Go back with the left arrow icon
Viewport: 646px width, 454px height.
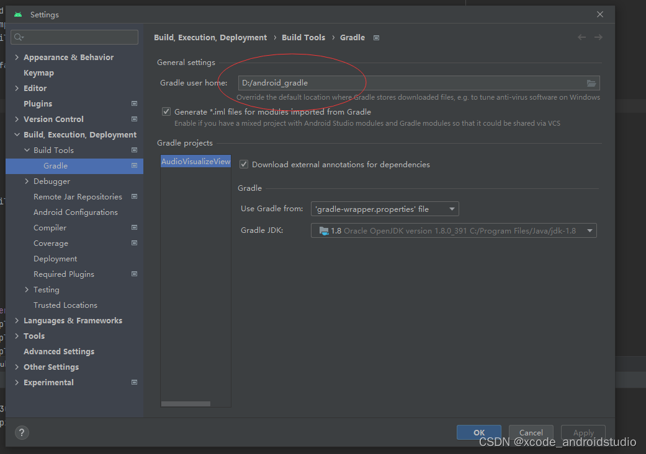(581, 37)
